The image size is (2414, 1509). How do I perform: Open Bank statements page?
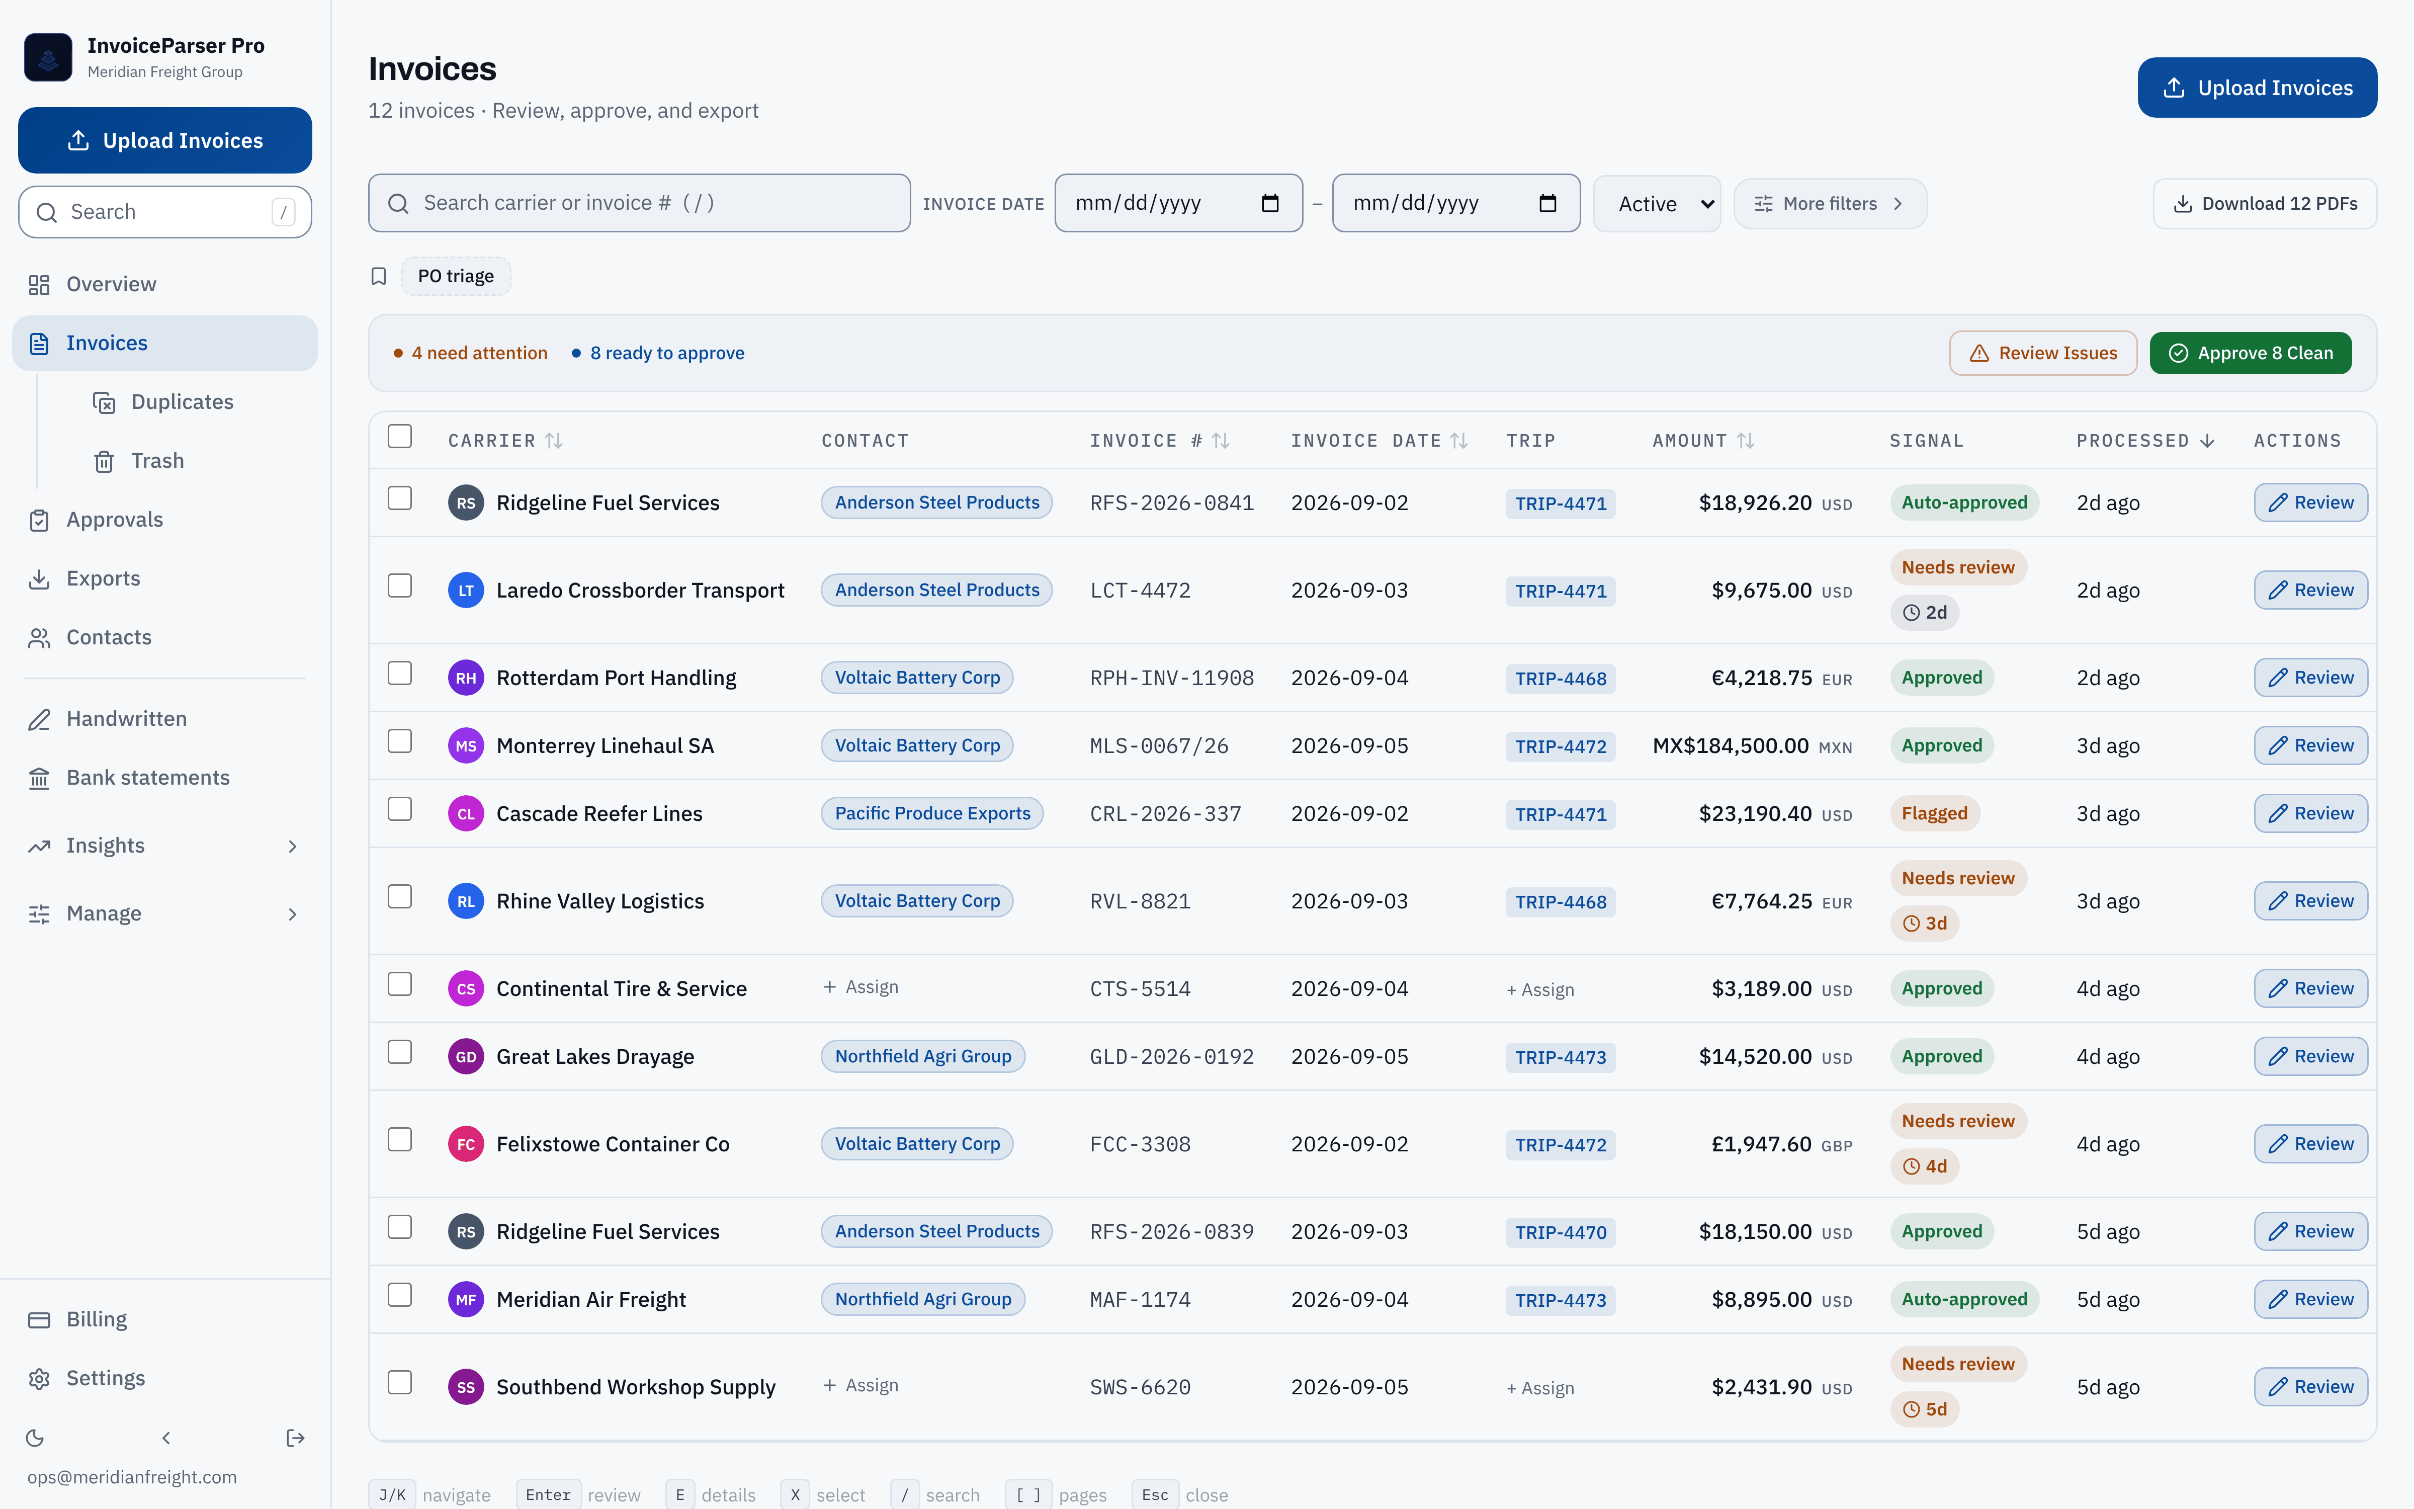tap(164, 779)
